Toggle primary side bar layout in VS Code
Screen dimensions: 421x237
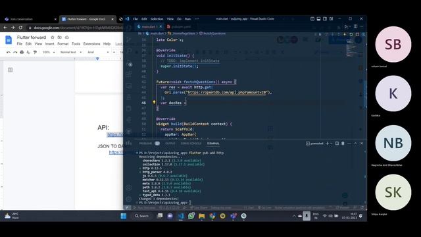point(312,19)
